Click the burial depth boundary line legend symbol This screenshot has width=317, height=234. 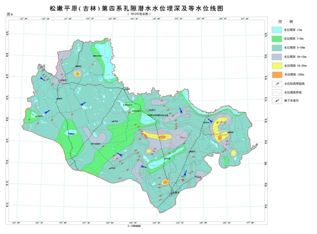point(277,92)
